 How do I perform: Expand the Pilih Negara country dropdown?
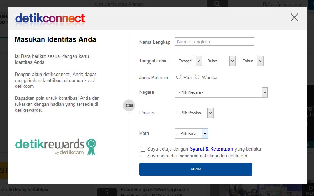tap(221, 92)
